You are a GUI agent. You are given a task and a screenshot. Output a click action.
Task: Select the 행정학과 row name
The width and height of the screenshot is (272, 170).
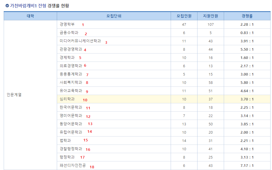tap(67, 157)
